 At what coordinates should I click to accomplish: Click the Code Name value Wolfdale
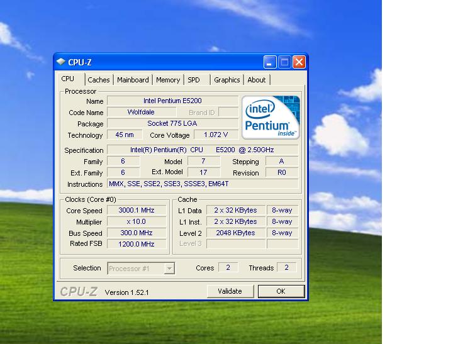tap(142, 112)
